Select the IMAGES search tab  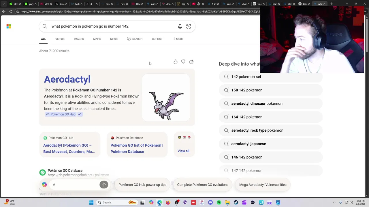79,39
